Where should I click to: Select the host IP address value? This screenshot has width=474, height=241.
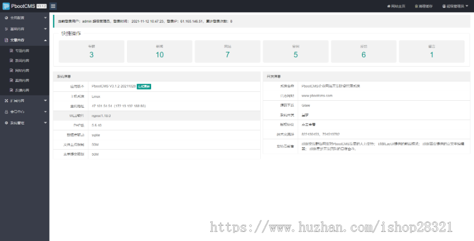coord(119,107)
